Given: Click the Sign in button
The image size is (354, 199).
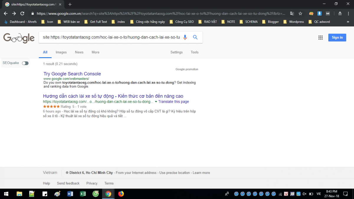Looking at the screenshot, I should (337, 37).
